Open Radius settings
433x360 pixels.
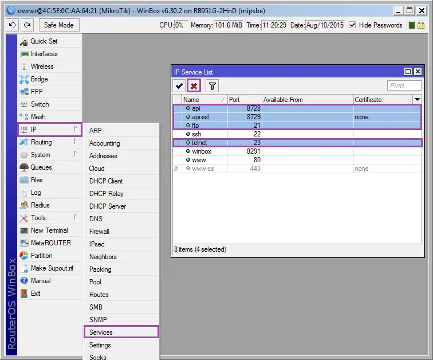(50, 205)
